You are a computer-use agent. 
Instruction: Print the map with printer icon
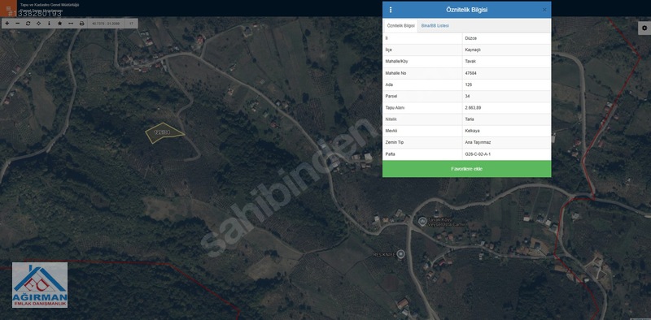click(x=82, y=24)
